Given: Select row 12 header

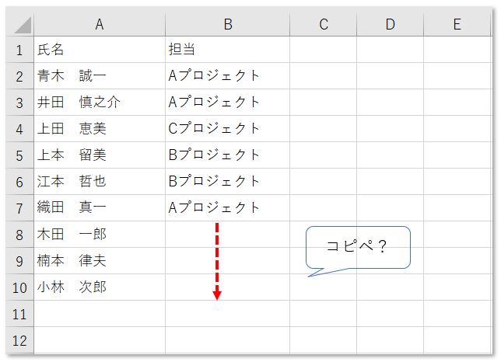Looking at the screenshot, I should [19, 339].
